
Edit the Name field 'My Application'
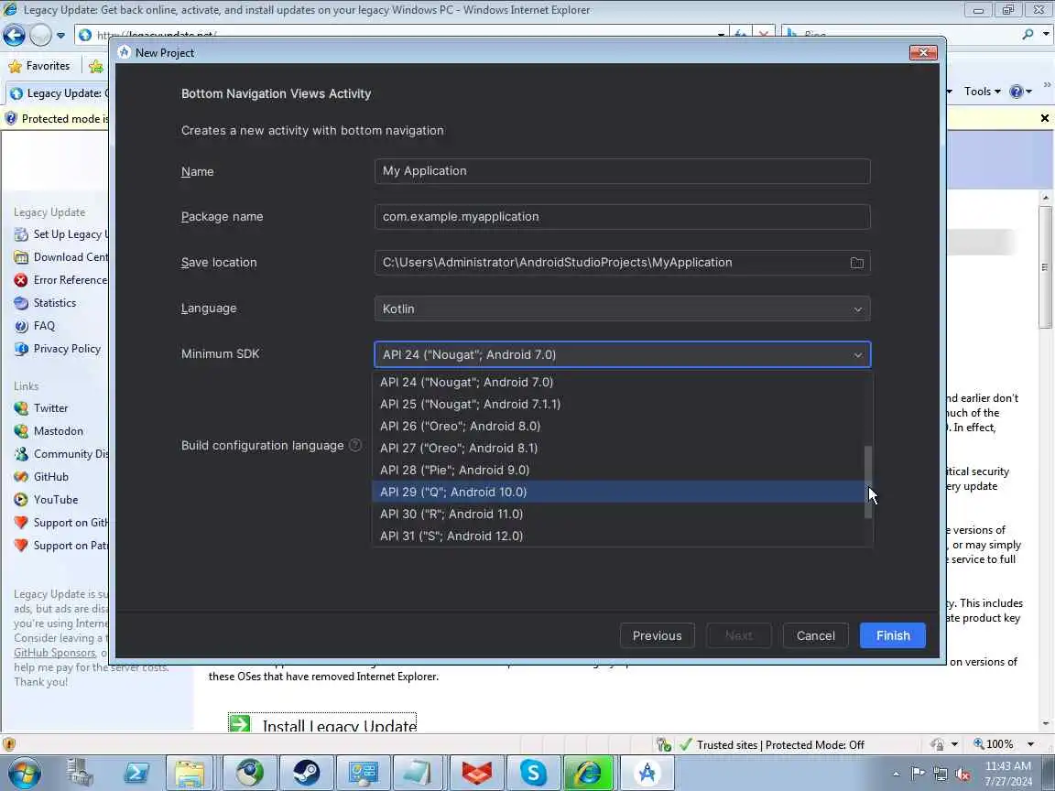click(623, 171)
